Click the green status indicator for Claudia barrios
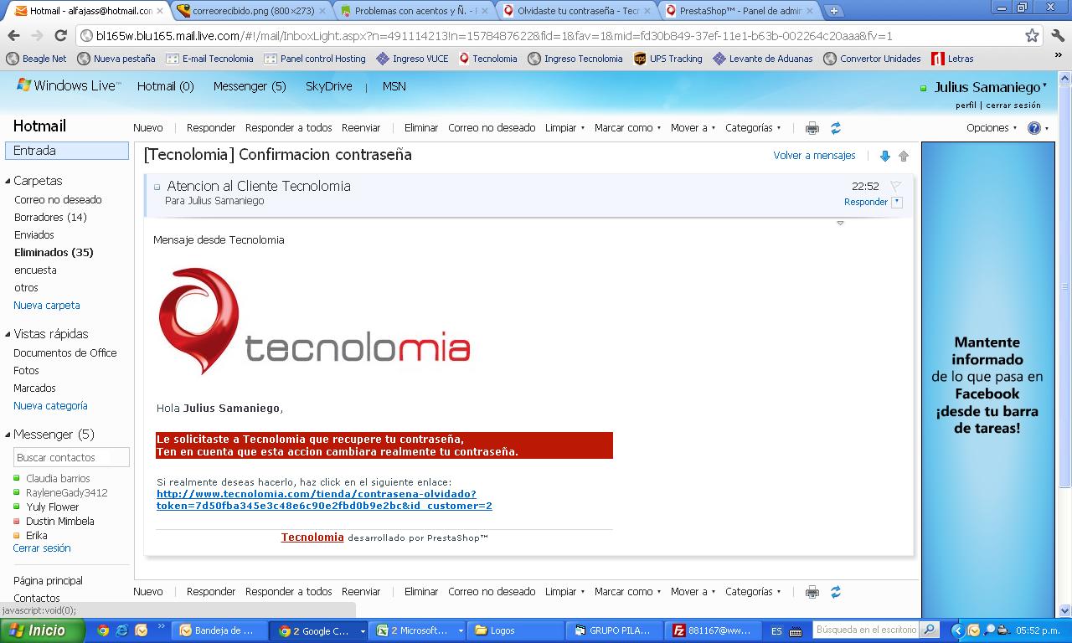 point(17,479)
